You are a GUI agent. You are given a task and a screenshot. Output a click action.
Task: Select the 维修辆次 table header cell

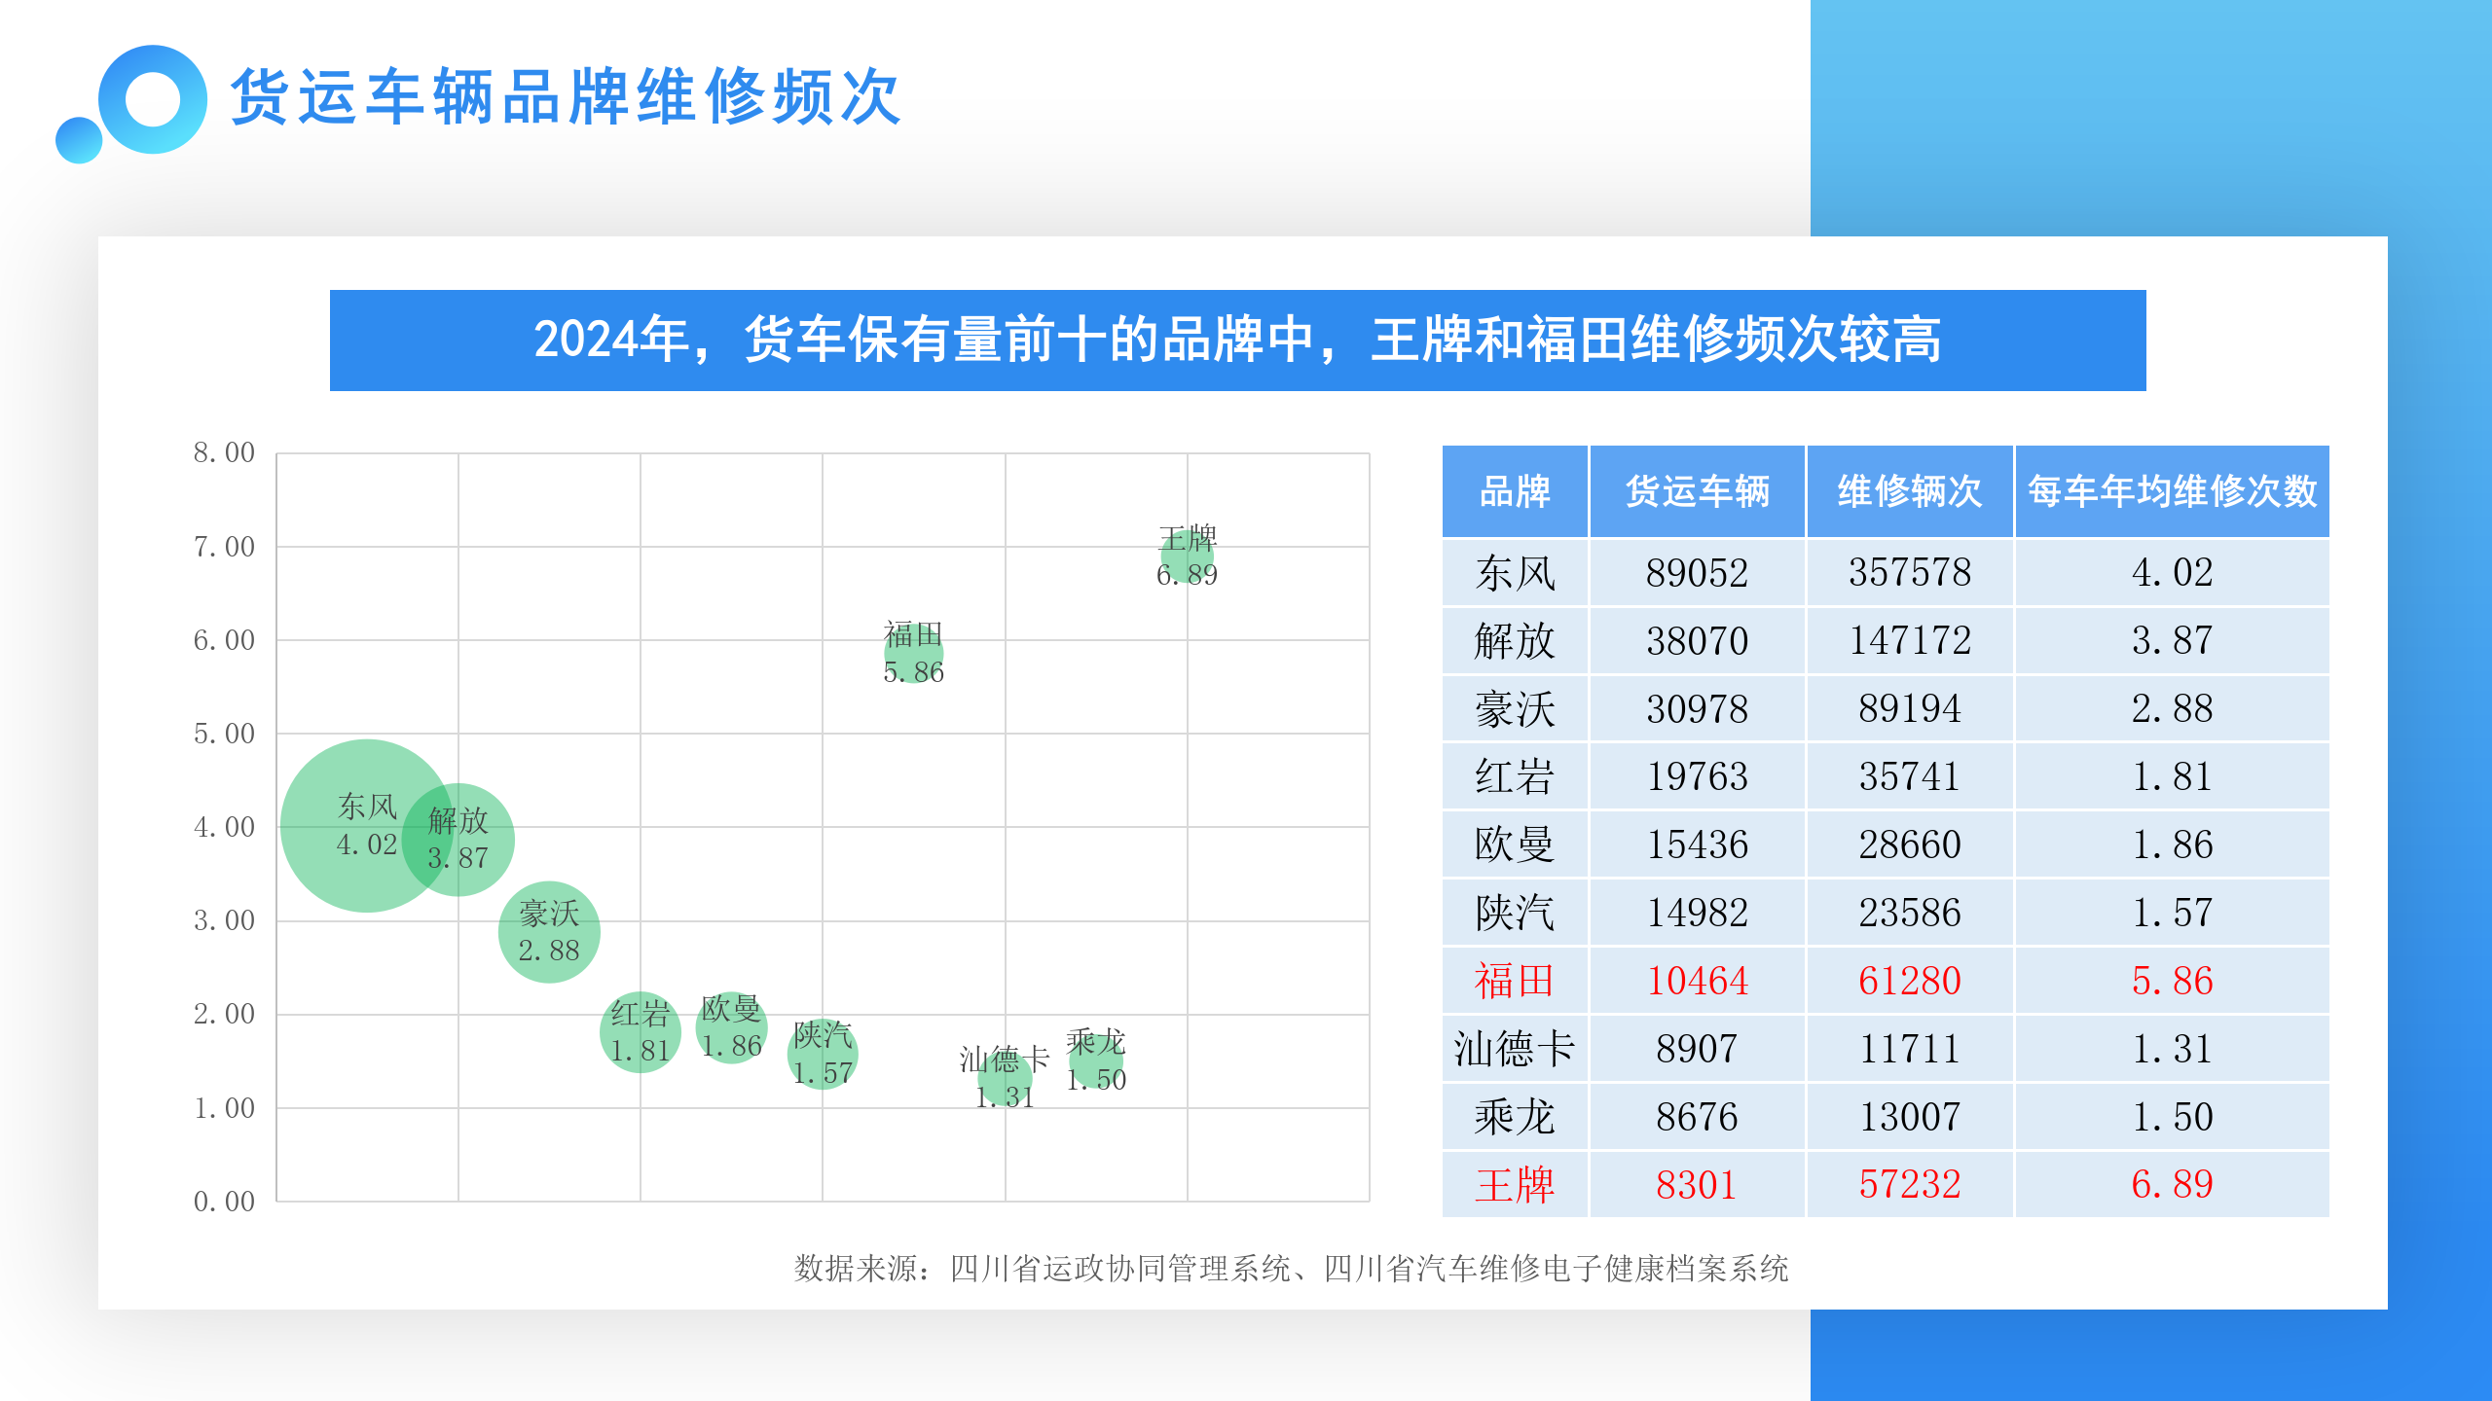[x=1910, y=491]
